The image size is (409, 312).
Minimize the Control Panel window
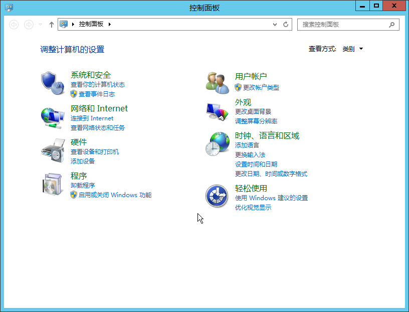point(362,6)
